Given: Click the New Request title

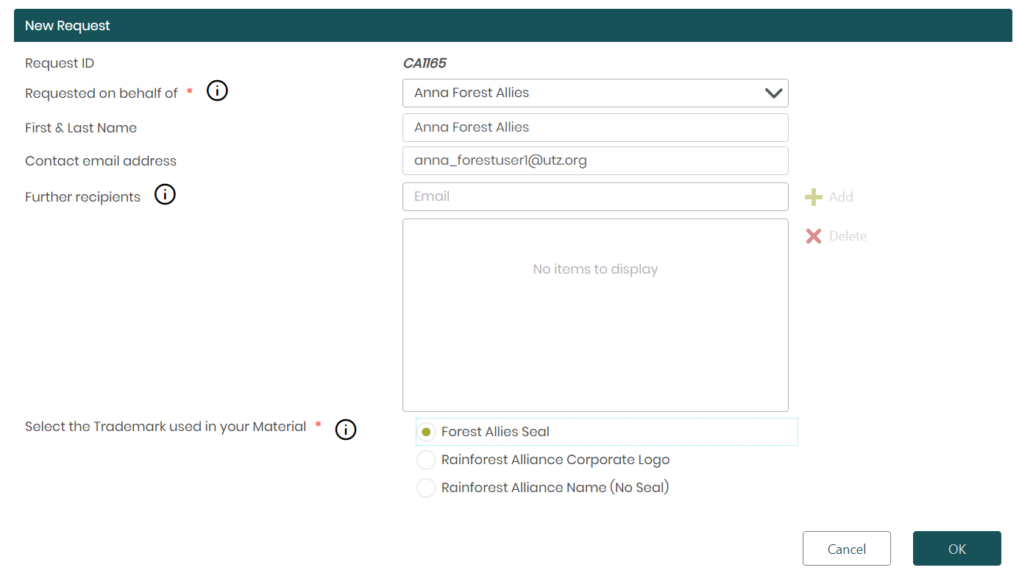Looking at the screenshot, I should click(68, 26).
